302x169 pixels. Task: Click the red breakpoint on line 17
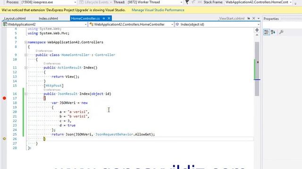point(4,98)
